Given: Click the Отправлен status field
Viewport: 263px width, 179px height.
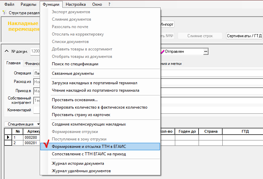Looking at the screenshot, I should 184,51.
